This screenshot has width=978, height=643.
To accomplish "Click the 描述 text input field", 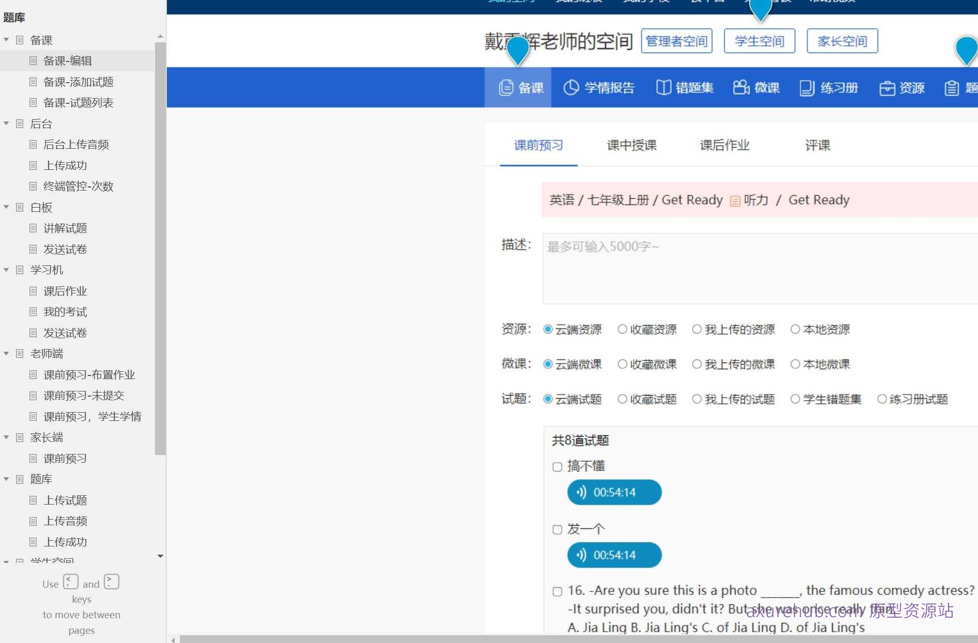I will (749, 269).
